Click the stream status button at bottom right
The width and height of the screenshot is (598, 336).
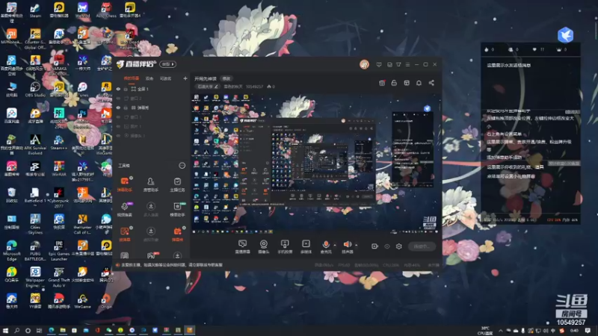point(422,246)
